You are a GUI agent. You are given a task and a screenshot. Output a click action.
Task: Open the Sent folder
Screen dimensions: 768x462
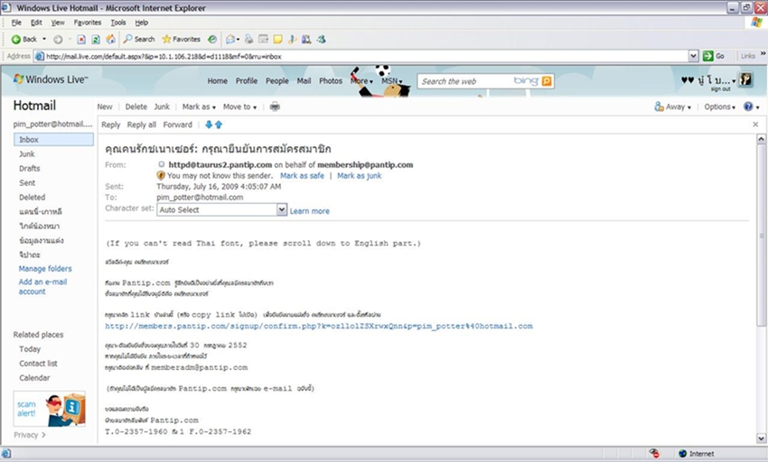point(27,183)
